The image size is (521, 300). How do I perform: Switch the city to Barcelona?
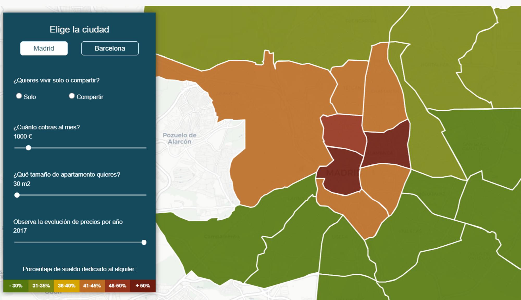pyautogui.click(x=110, y=48)
